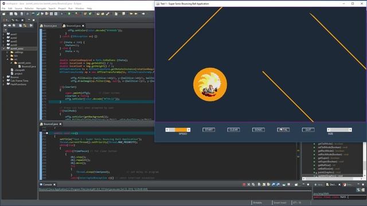
Task: Open the Window menu
Action: tap(80, 9)
